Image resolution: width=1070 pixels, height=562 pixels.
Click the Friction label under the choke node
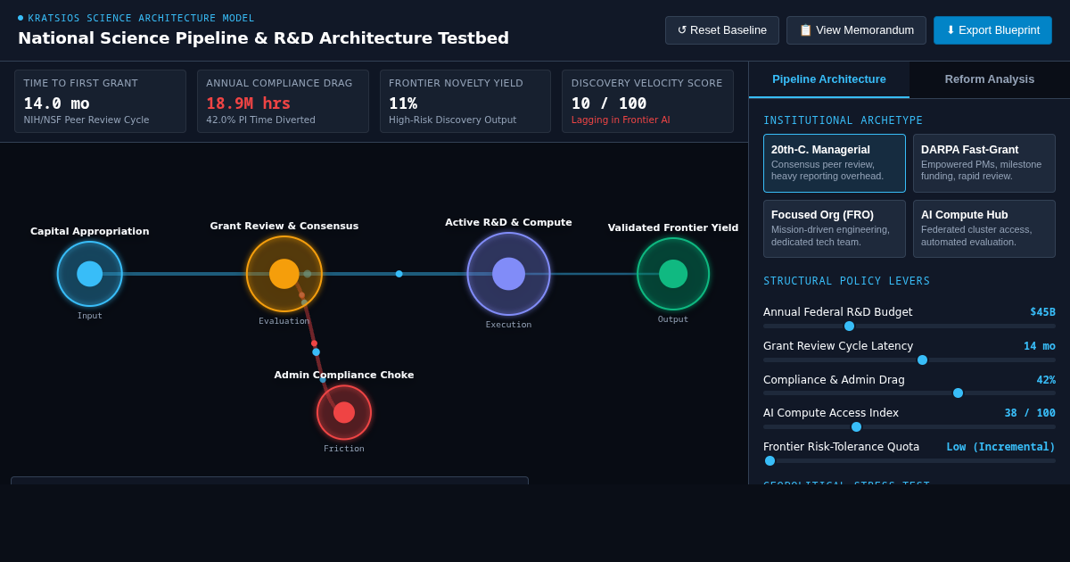[344, 449]
